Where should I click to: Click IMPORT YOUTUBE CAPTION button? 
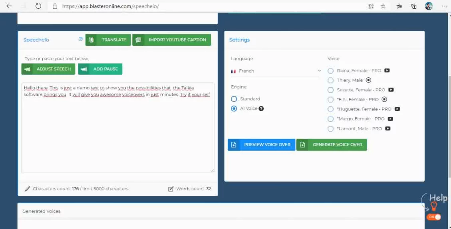tap(172, 40)
